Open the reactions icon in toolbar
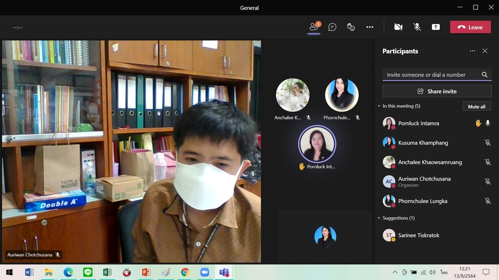This screenshot has height=280, width=499. 351,27
